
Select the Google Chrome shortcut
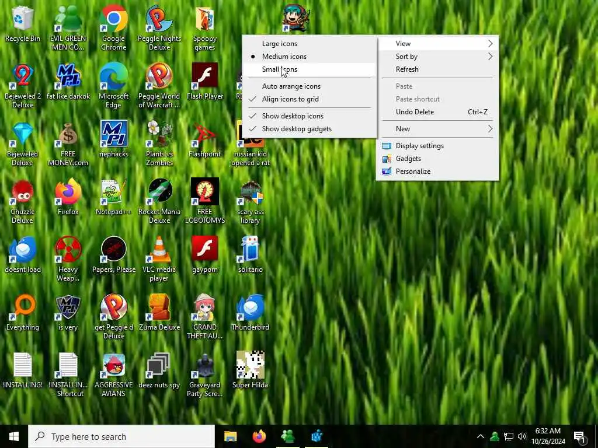114,28
